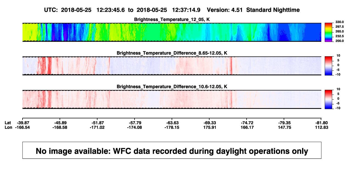Image resolution: width=357 pixels, height=183 pixels.
Task: Click longitude value -168.58
Action: [x=60, y=127]
